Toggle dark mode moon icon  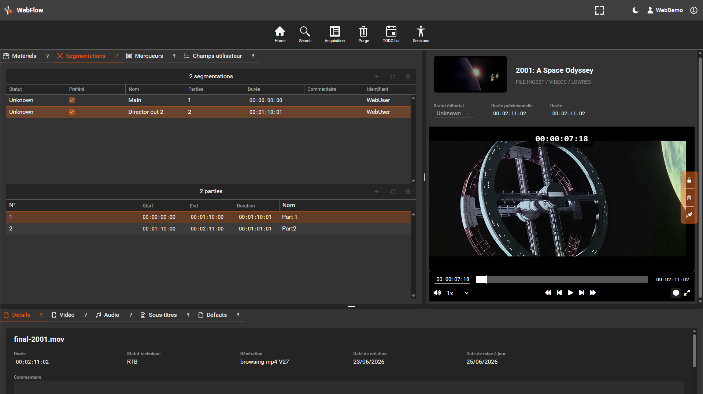636,10
